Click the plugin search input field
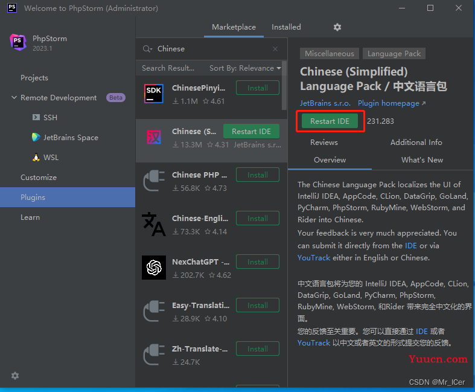Image resolution: width=475 pixels, height=392 pixels. pos(212,49)
